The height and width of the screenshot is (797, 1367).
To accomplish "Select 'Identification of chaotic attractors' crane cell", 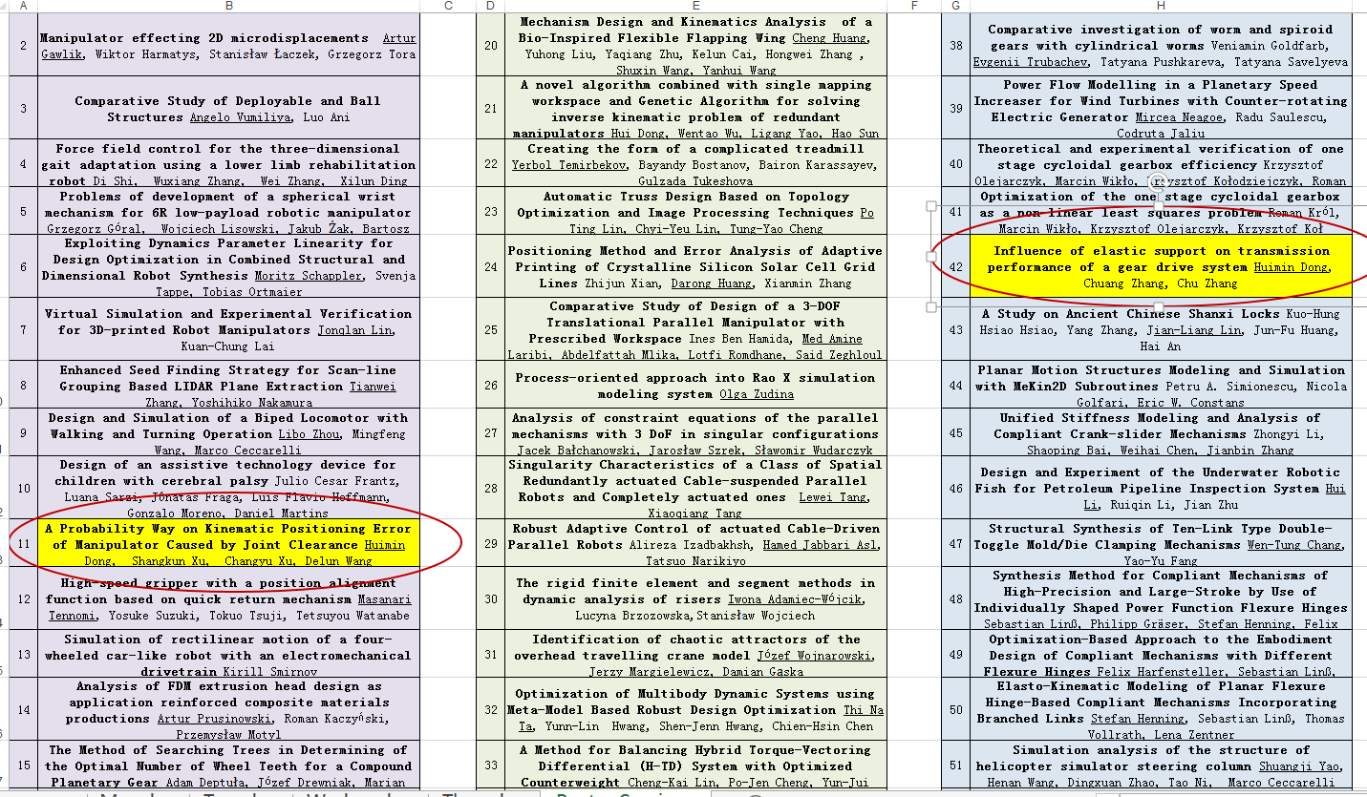I will point(695,655).
